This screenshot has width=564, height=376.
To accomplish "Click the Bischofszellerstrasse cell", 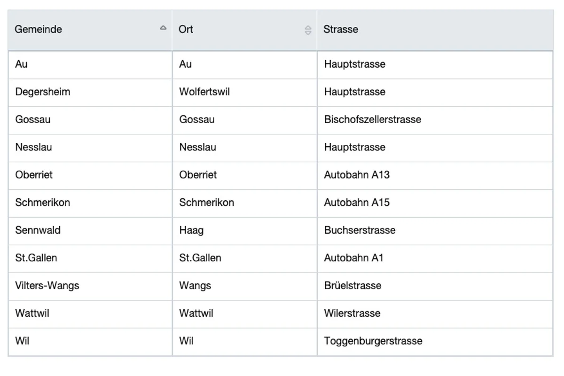I will (x=435, y=120).
